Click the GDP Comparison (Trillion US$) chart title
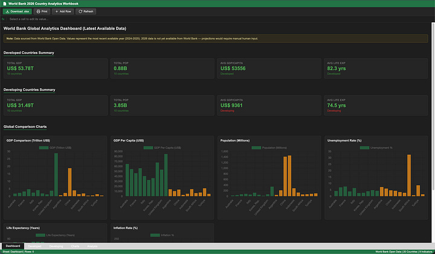Image resolution: width=435 pixels, height=254 pixels. (x=28, y=140)
